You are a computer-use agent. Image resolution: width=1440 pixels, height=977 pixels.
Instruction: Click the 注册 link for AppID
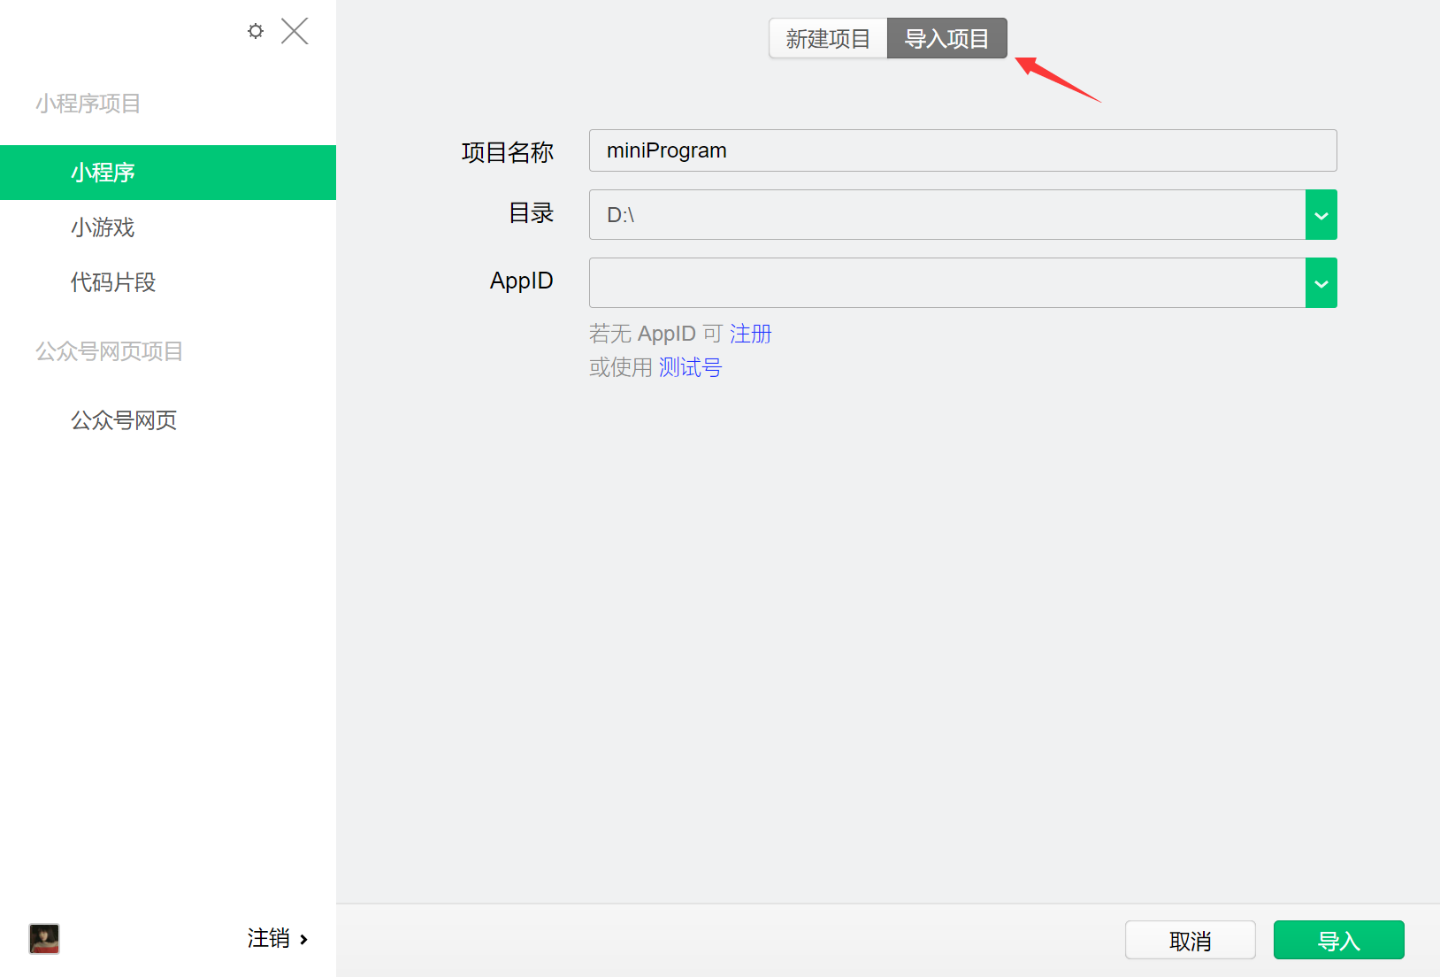(750, 334)
